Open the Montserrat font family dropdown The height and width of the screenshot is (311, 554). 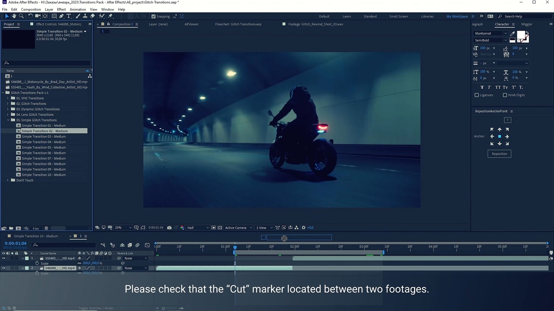[505, 33]
